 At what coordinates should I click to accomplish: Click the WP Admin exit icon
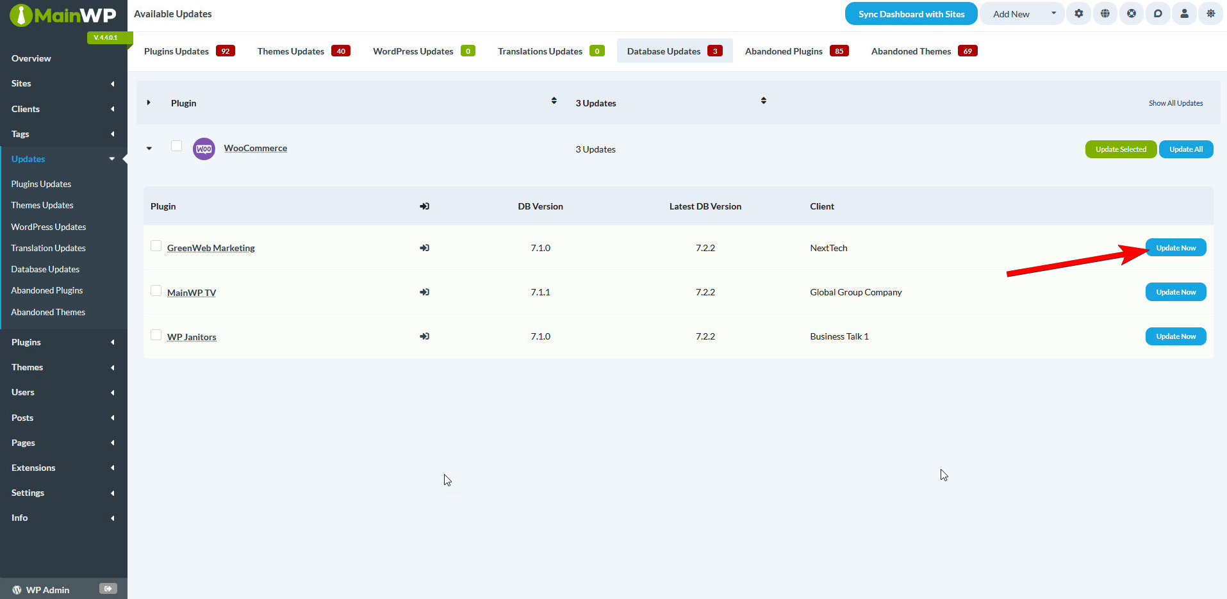(108, 589)
